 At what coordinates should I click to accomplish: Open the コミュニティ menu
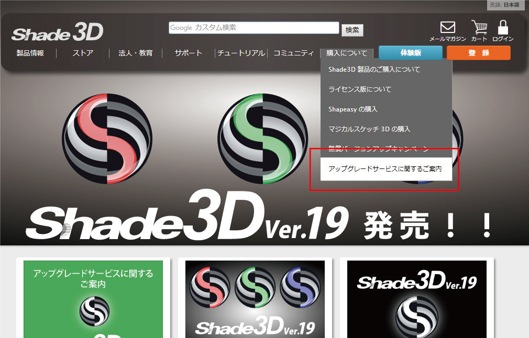pos(293,53)
